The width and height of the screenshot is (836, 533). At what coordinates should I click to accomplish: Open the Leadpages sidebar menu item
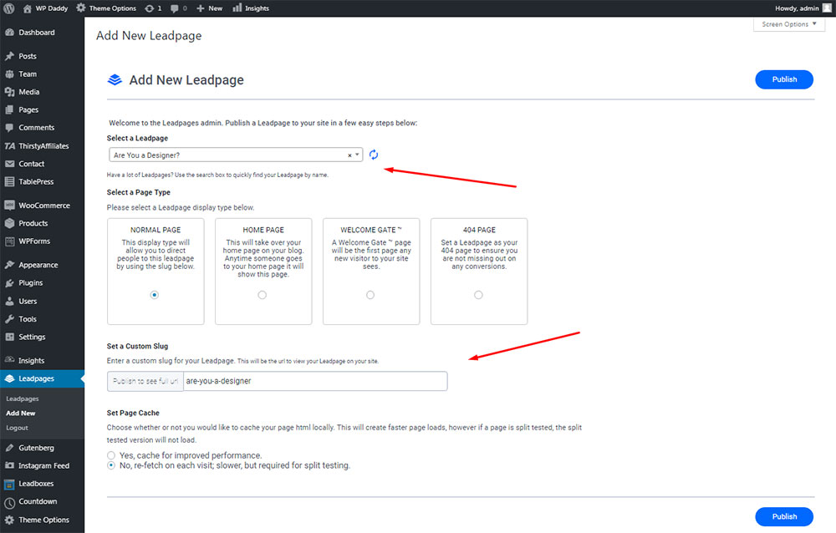[x=42, y=378]
